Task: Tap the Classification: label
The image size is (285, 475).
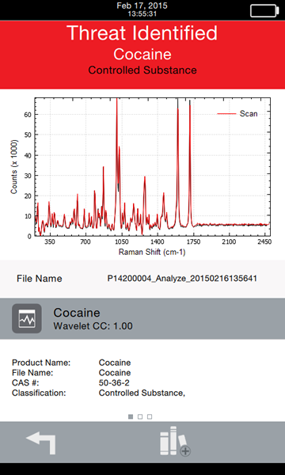Action: coord(39,393)
